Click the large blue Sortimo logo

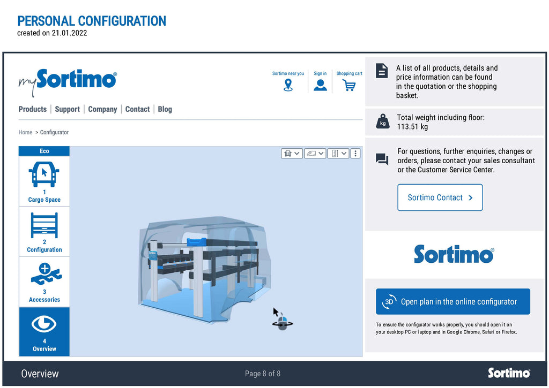coord(454,254)
